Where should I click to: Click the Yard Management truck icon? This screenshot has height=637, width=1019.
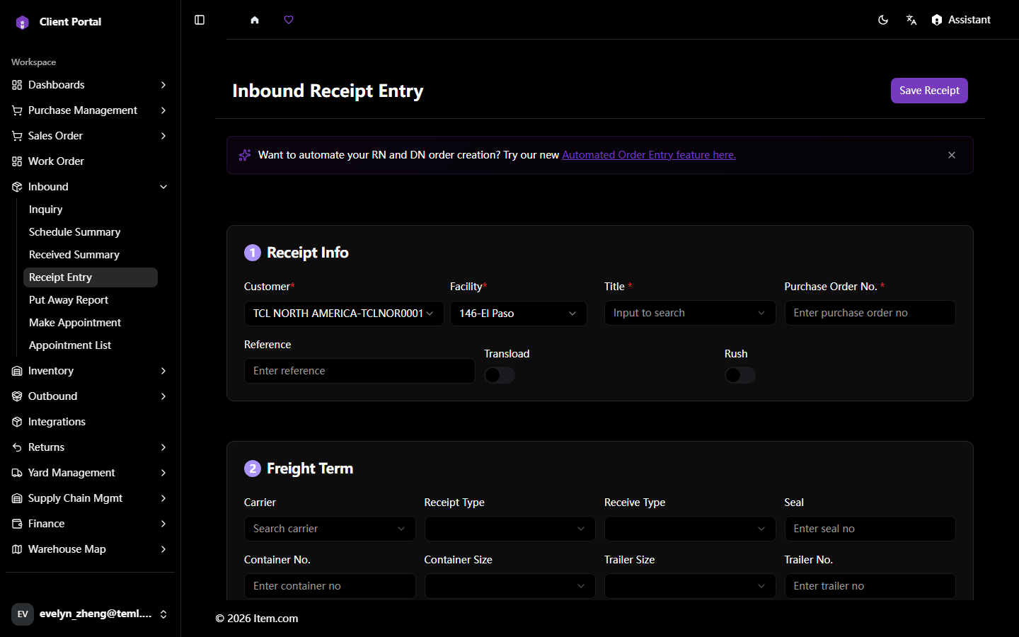(17, 473)
